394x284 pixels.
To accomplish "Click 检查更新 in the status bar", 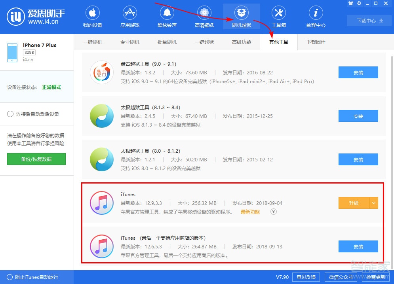I will pos(376,277).
